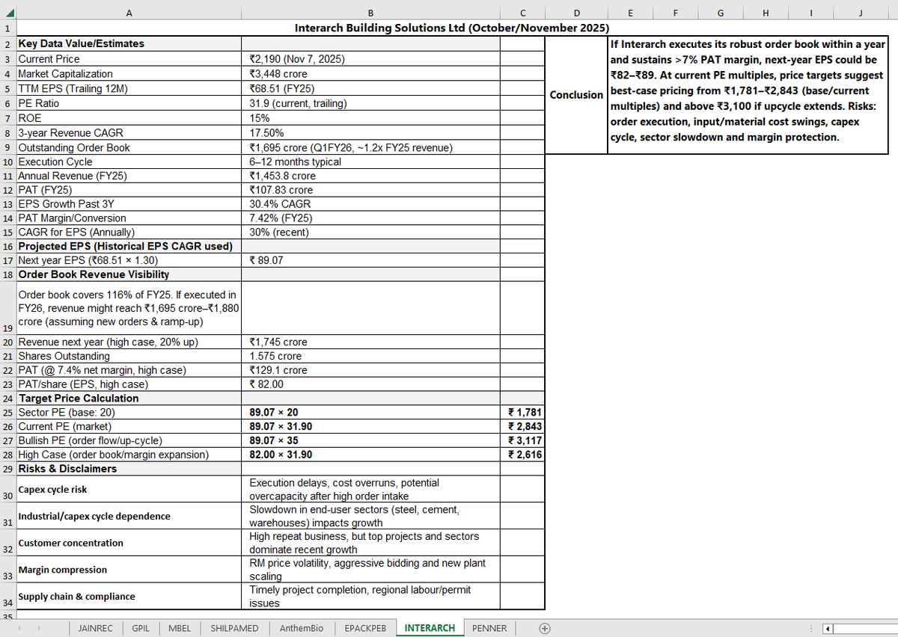Click PE Ratio label cell
Viewport: 898px width, 637px height.
[129, 103]
